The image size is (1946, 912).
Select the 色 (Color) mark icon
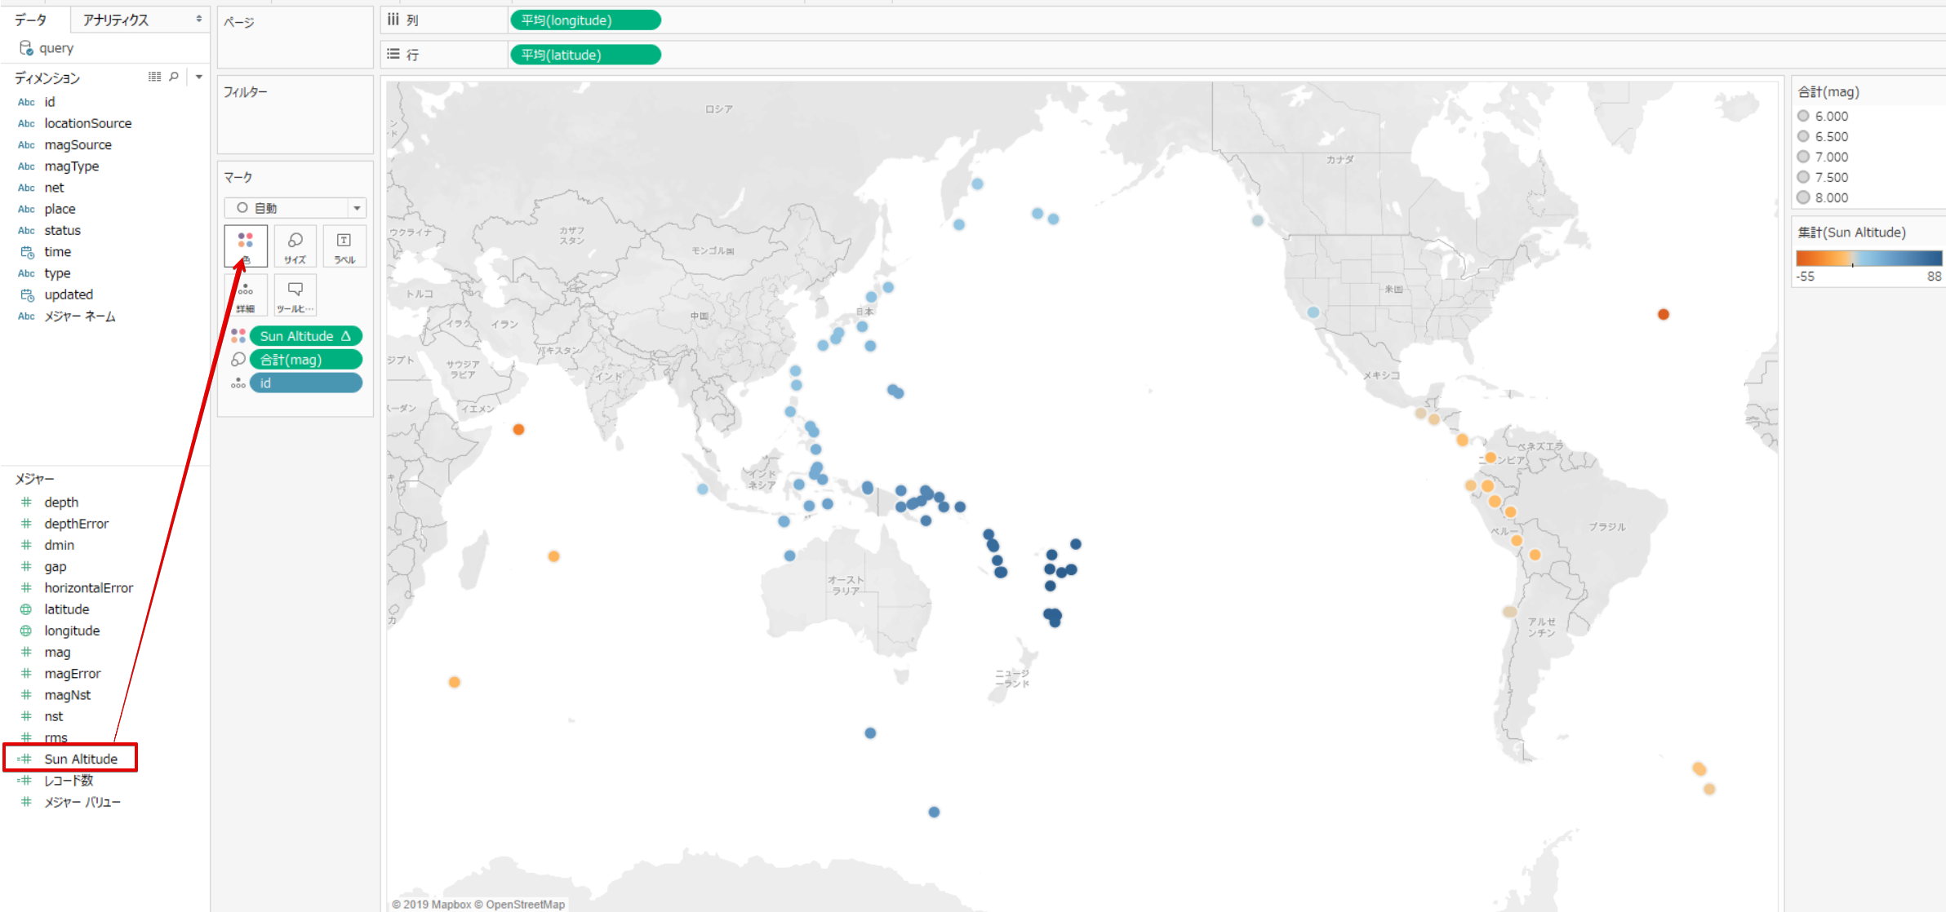coord(245,245)
